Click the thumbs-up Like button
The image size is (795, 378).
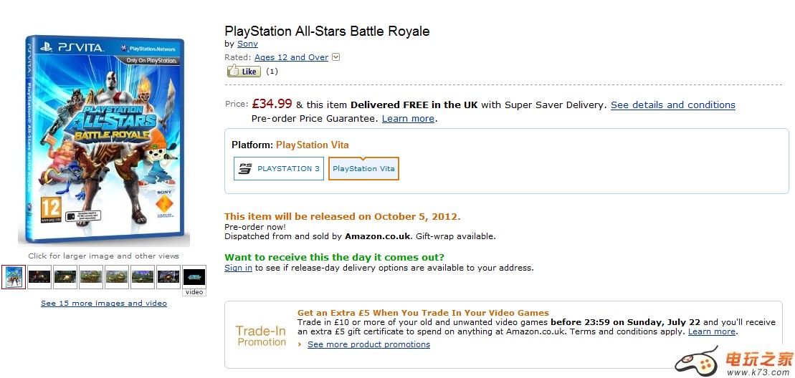point(244,71)
